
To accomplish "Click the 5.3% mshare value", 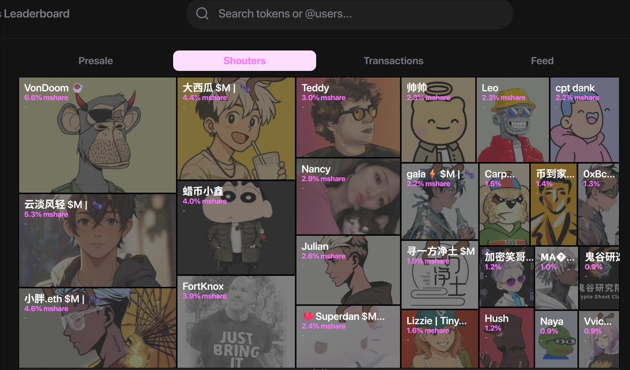I will pos(46,214).
